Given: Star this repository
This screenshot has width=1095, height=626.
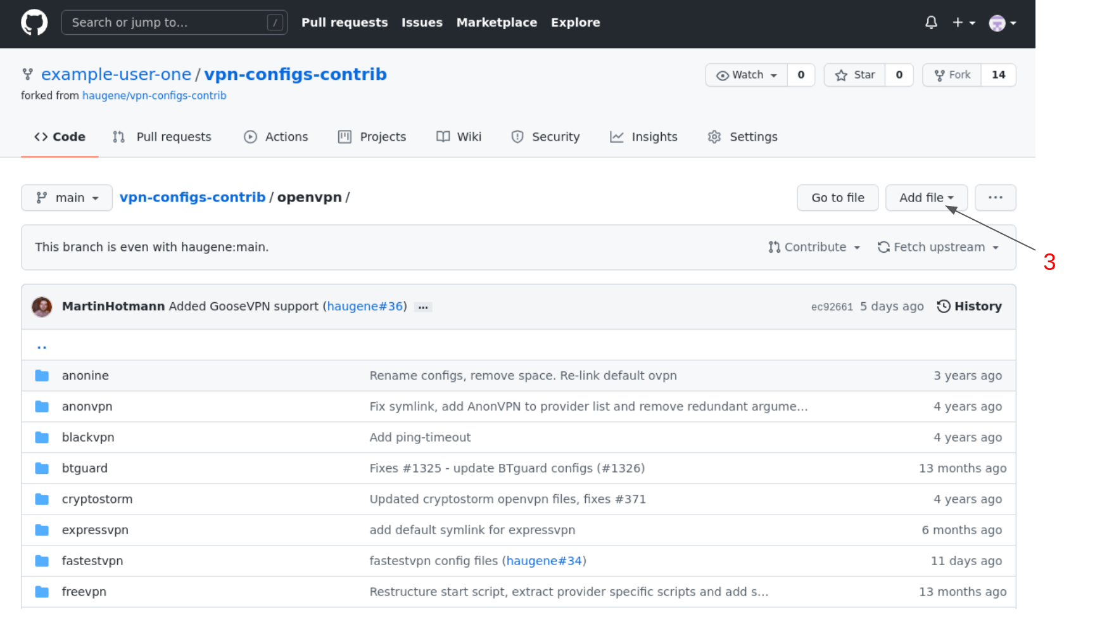Looking at the screenshot, I should pos(855,75).
